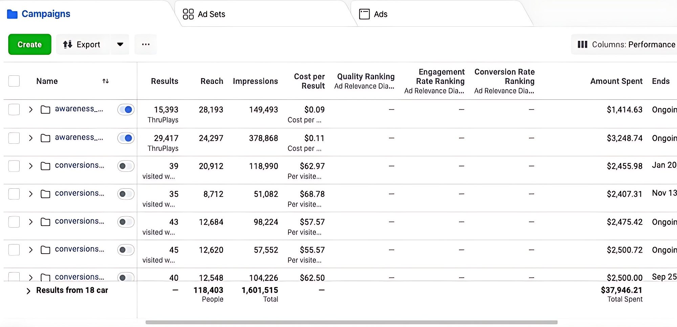Viewport: 677px width, 327px height.
Task: Click the blue Campaigns folder icon
Action: (x=12, y=14)
